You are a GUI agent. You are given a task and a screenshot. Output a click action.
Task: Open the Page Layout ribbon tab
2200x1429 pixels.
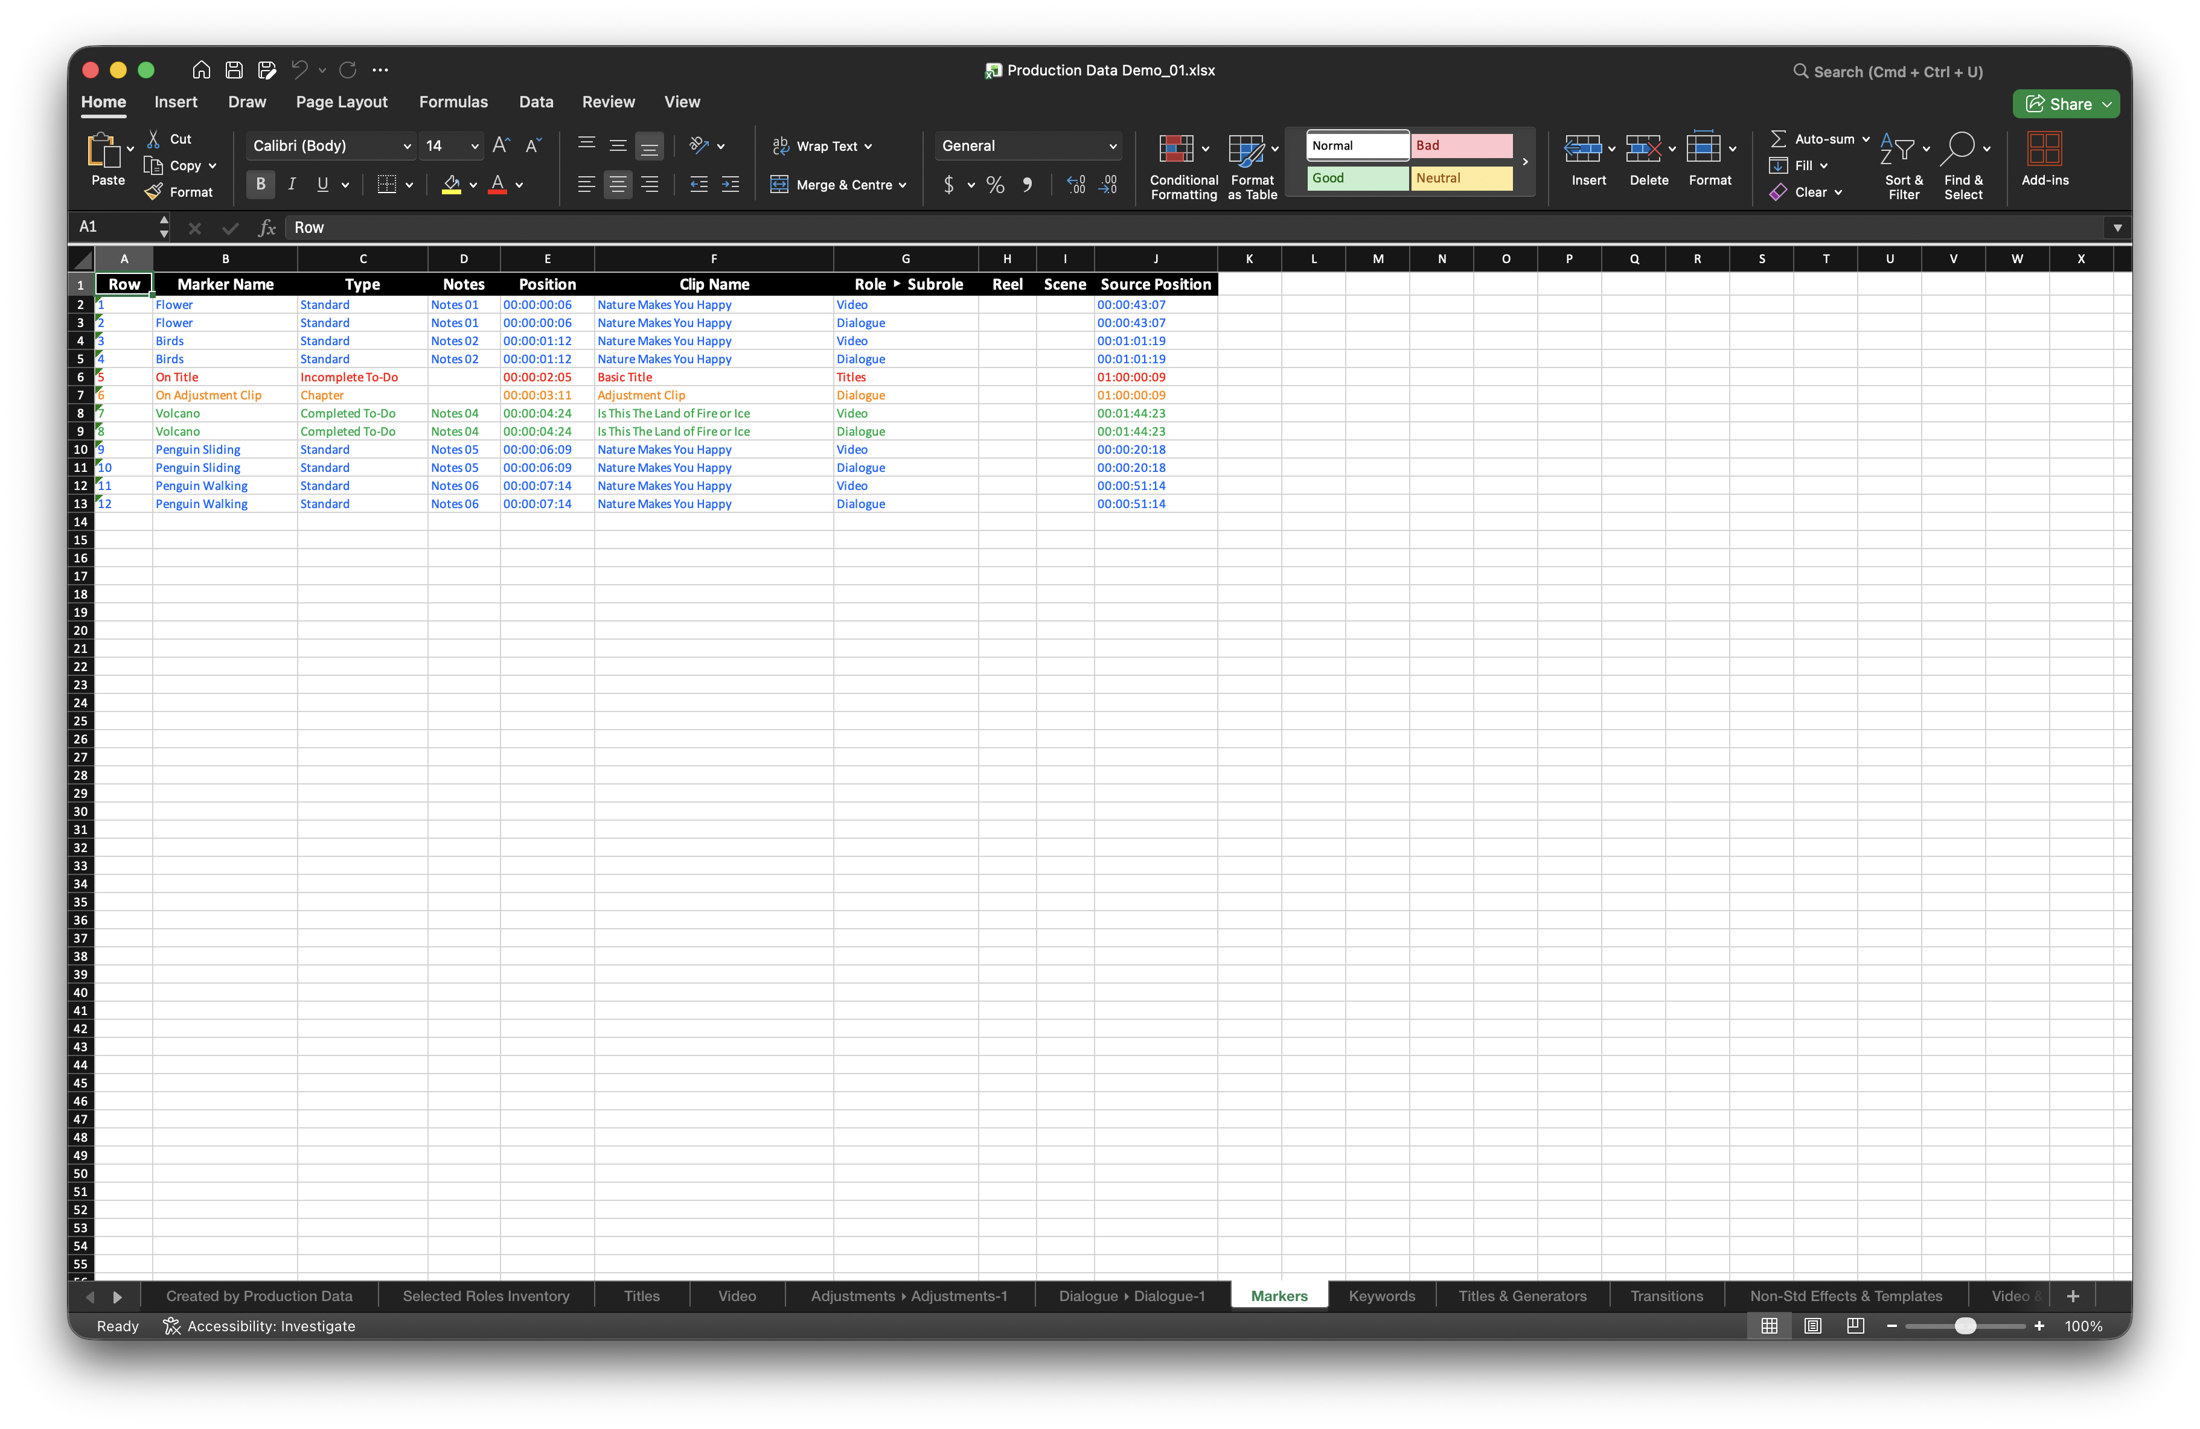pos(341,101)
